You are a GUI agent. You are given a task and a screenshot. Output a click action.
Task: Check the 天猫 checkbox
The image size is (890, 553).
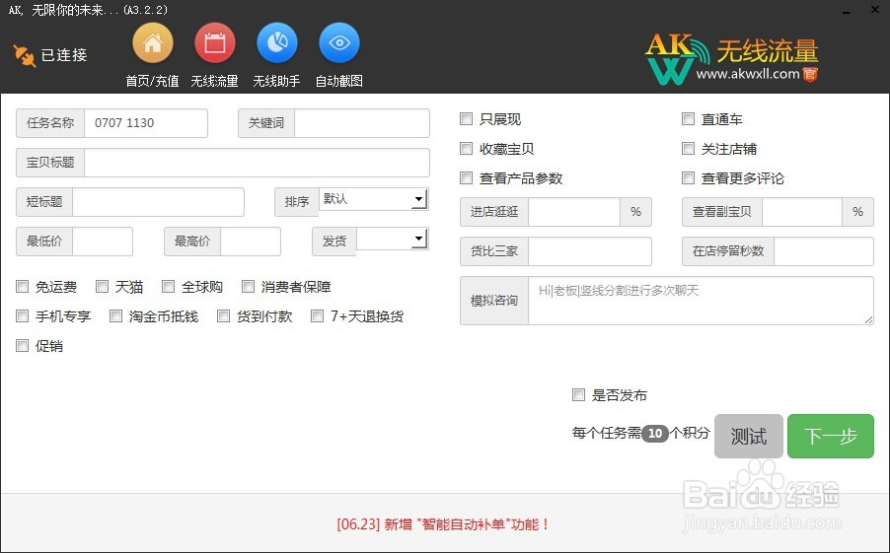pyautogui.click(x=103, y=287)
